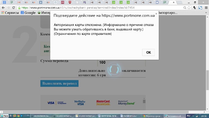
Task: Click the 'Выполнить перевод' button
Action: pos(59,83)
